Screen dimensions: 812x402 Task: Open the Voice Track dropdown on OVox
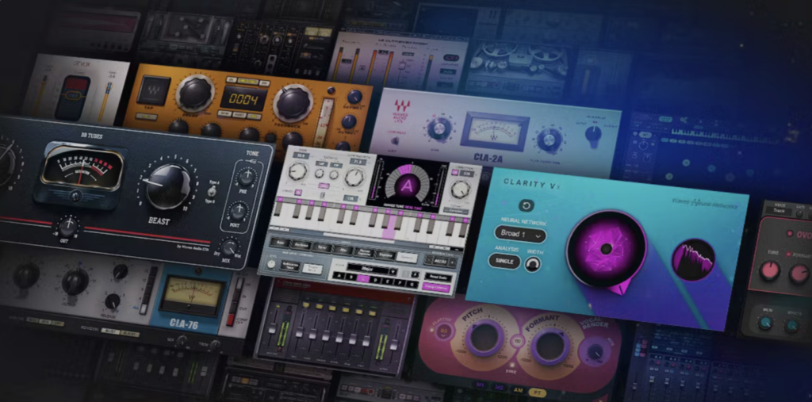tap(780, 210)
